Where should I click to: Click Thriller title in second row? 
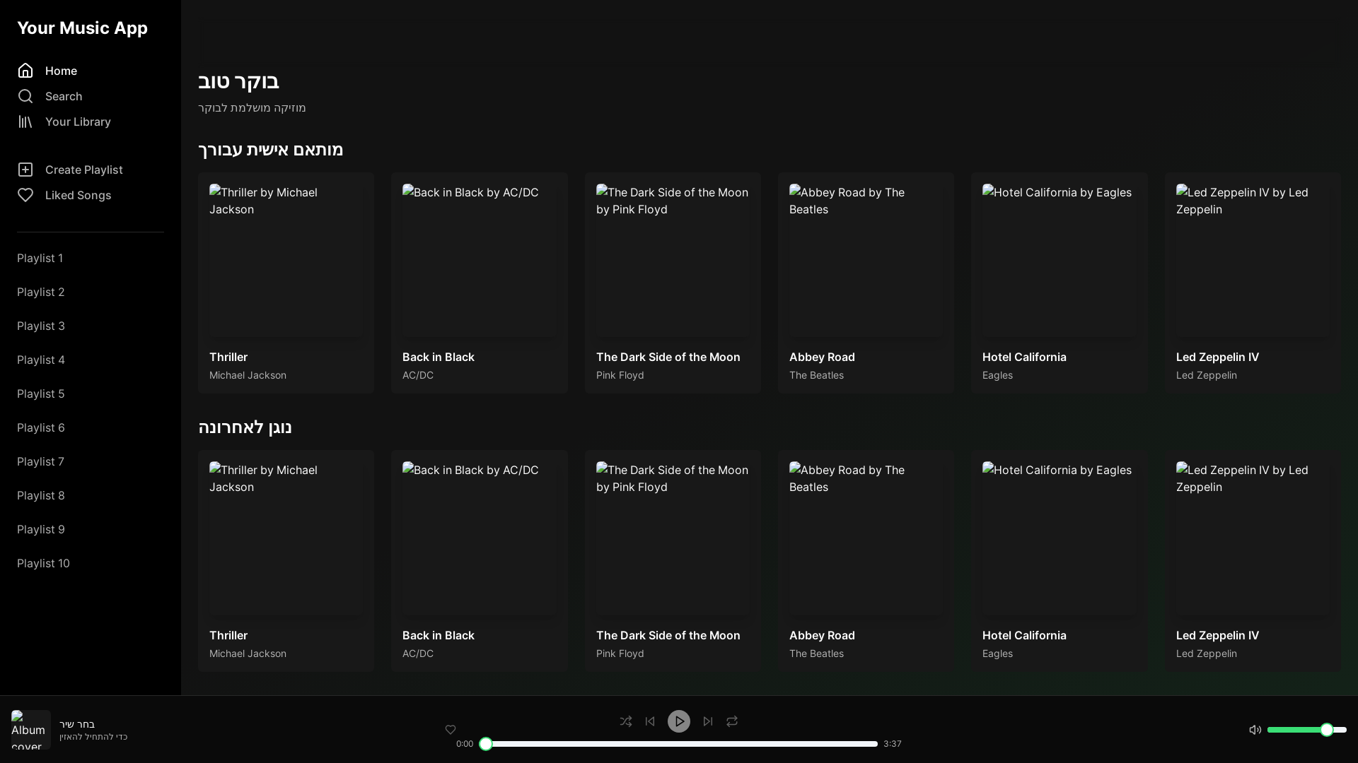[x=228, y=635]
